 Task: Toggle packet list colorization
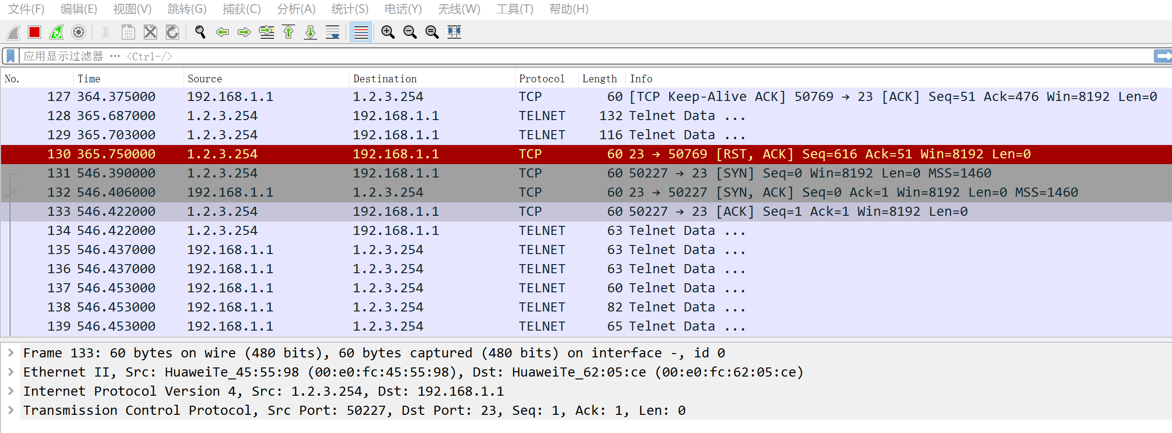click(x=361, y=32)
